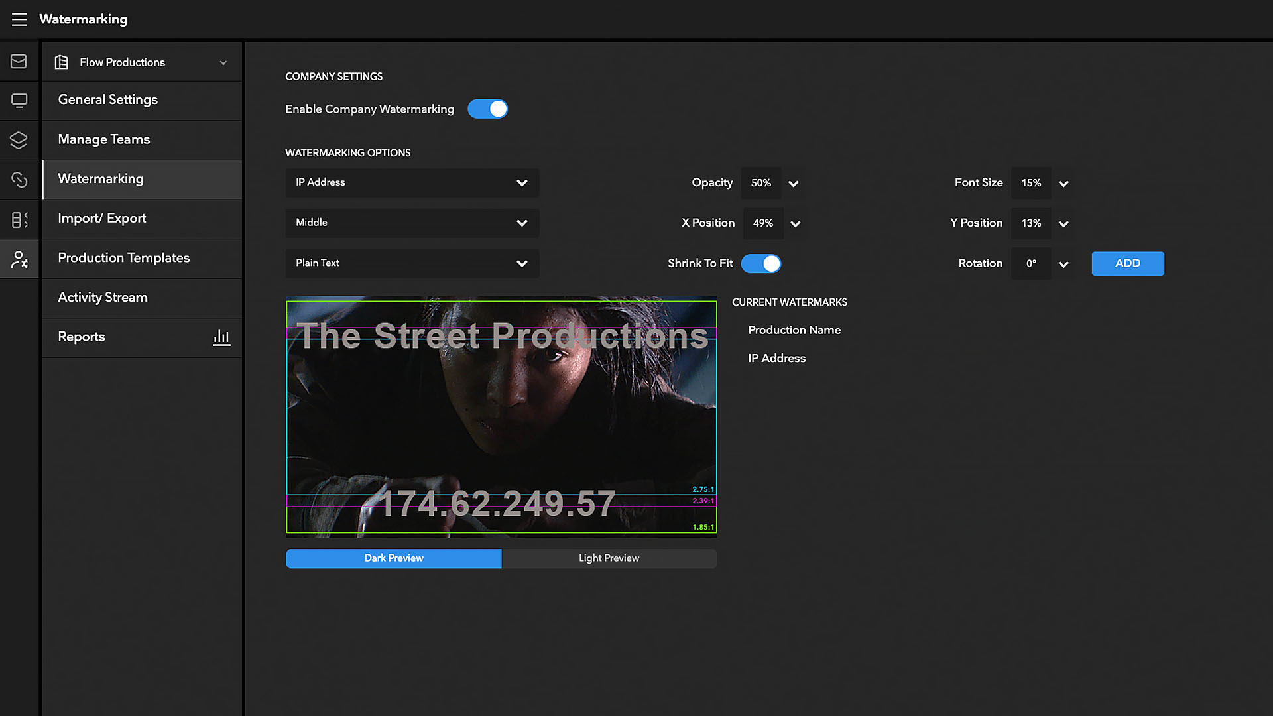
Task: Click the server database sidebar icon
Action: coord(19,219)
